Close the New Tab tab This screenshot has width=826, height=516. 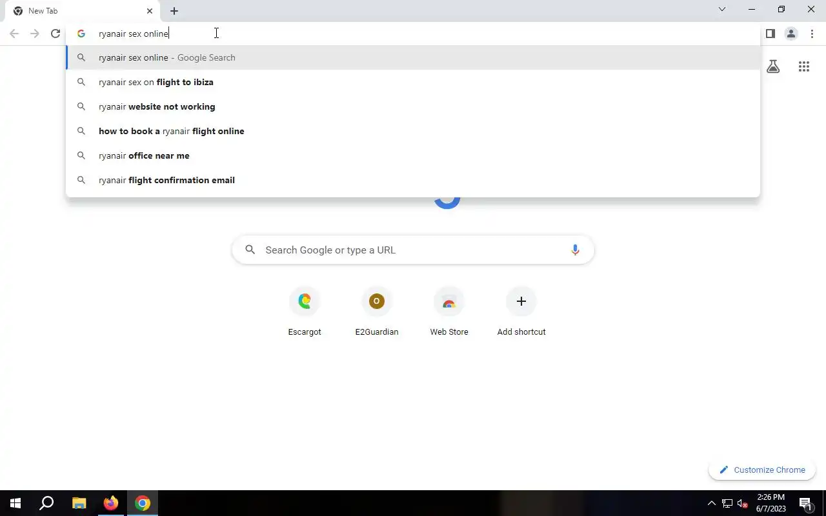click(x=150, y=11)
